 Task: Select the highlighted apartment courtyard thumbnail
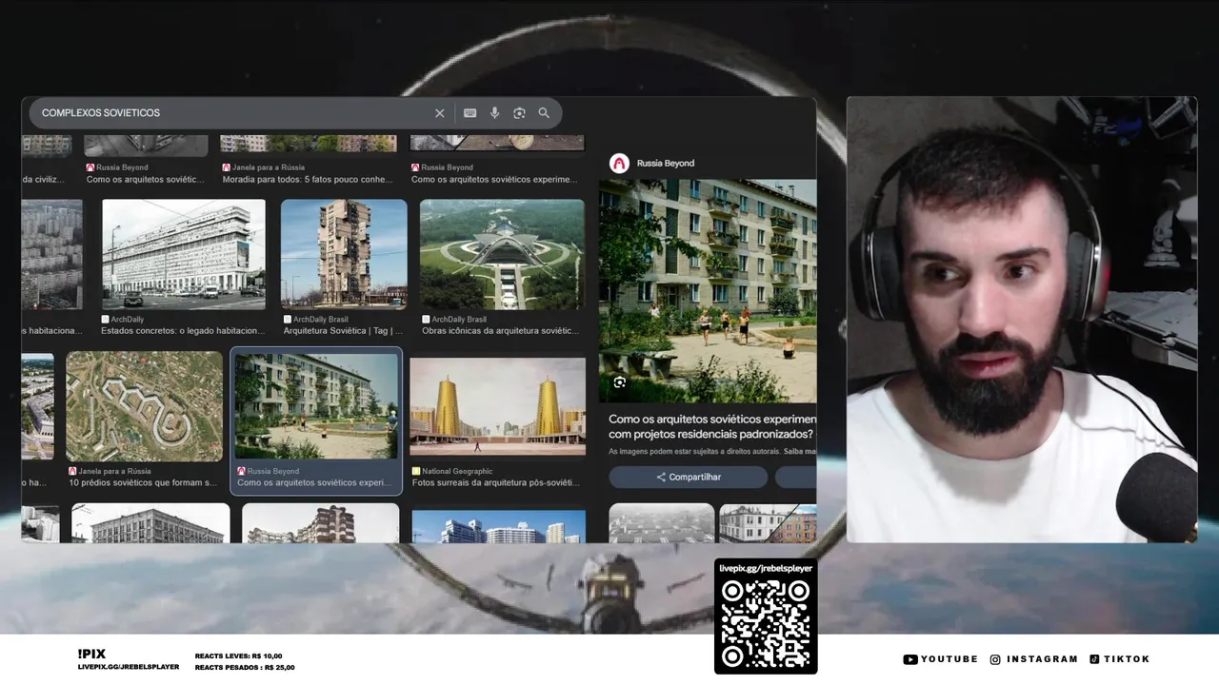pos(317,406)
